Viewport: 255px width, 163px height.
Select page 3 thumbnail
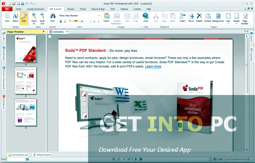[25, 112]
